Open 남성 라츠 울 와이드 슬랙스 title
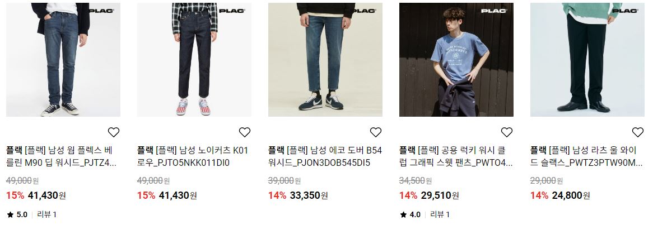The width and height of the screenshot is (653, 239). [x=586, y=156]
